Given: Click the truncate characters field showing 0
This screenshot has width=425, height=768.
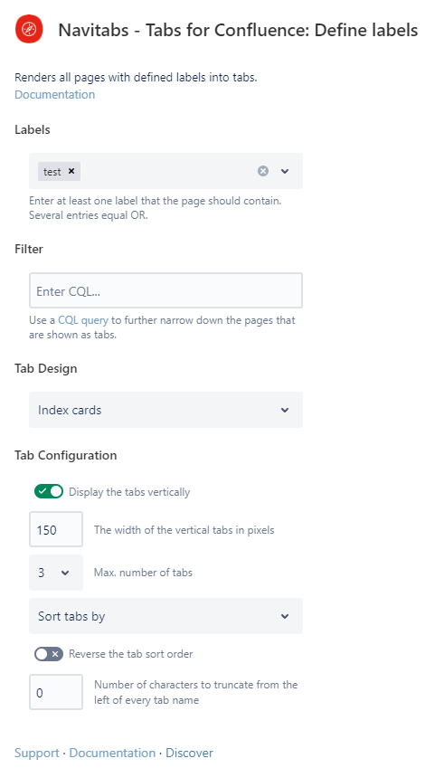Looking at the screenshot, I should click(56, 692).
